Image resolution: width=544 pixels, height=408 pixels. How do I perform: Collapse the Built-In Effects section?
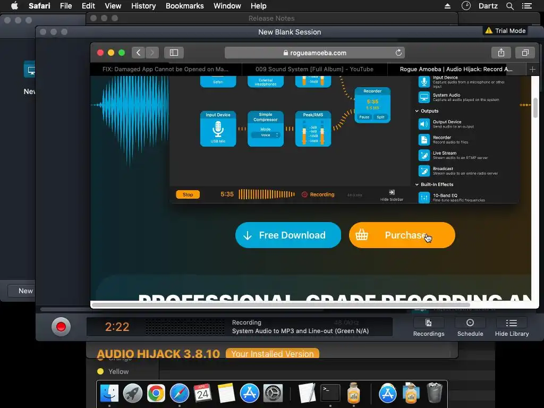[416, 184]
